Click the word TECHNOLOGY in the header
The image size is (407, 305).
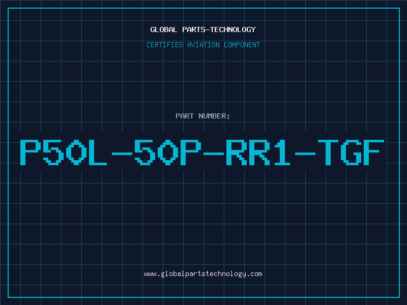(233, 29)
